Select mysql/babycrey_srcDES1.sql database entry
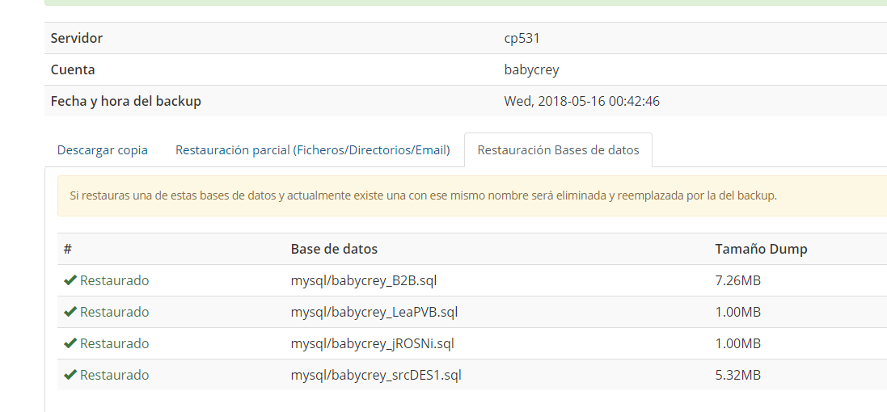887x412 pixels. (376, 376)
